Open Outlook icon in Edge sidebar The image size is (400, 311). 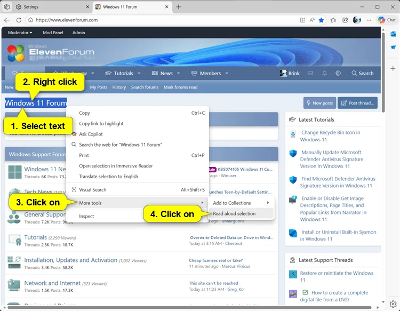393,34
